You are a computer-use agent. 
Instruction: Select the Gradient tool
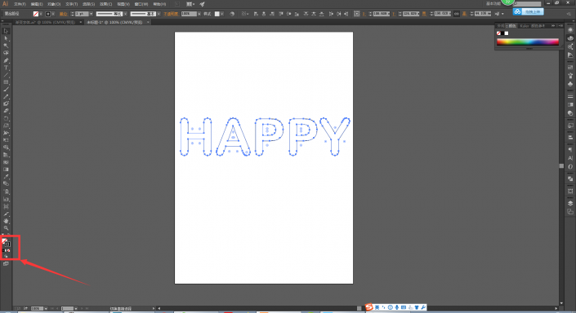click(6, 170)
